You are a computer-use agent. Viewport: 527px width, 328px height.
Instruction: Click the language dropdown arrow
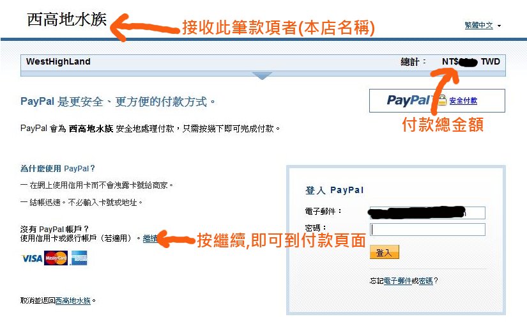tap(499, 26)
